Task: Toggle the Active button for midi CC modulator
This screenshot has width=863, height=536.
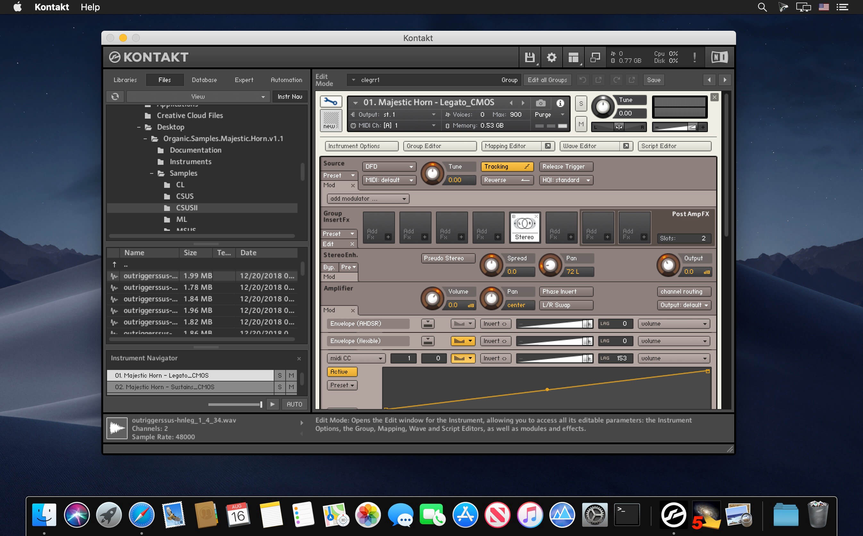Action: click(x=342, y=372)
